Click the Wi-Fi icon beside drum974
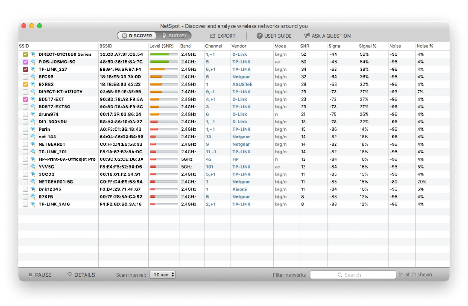The width and height of the screenshot is (468, 306). [33, 115]
